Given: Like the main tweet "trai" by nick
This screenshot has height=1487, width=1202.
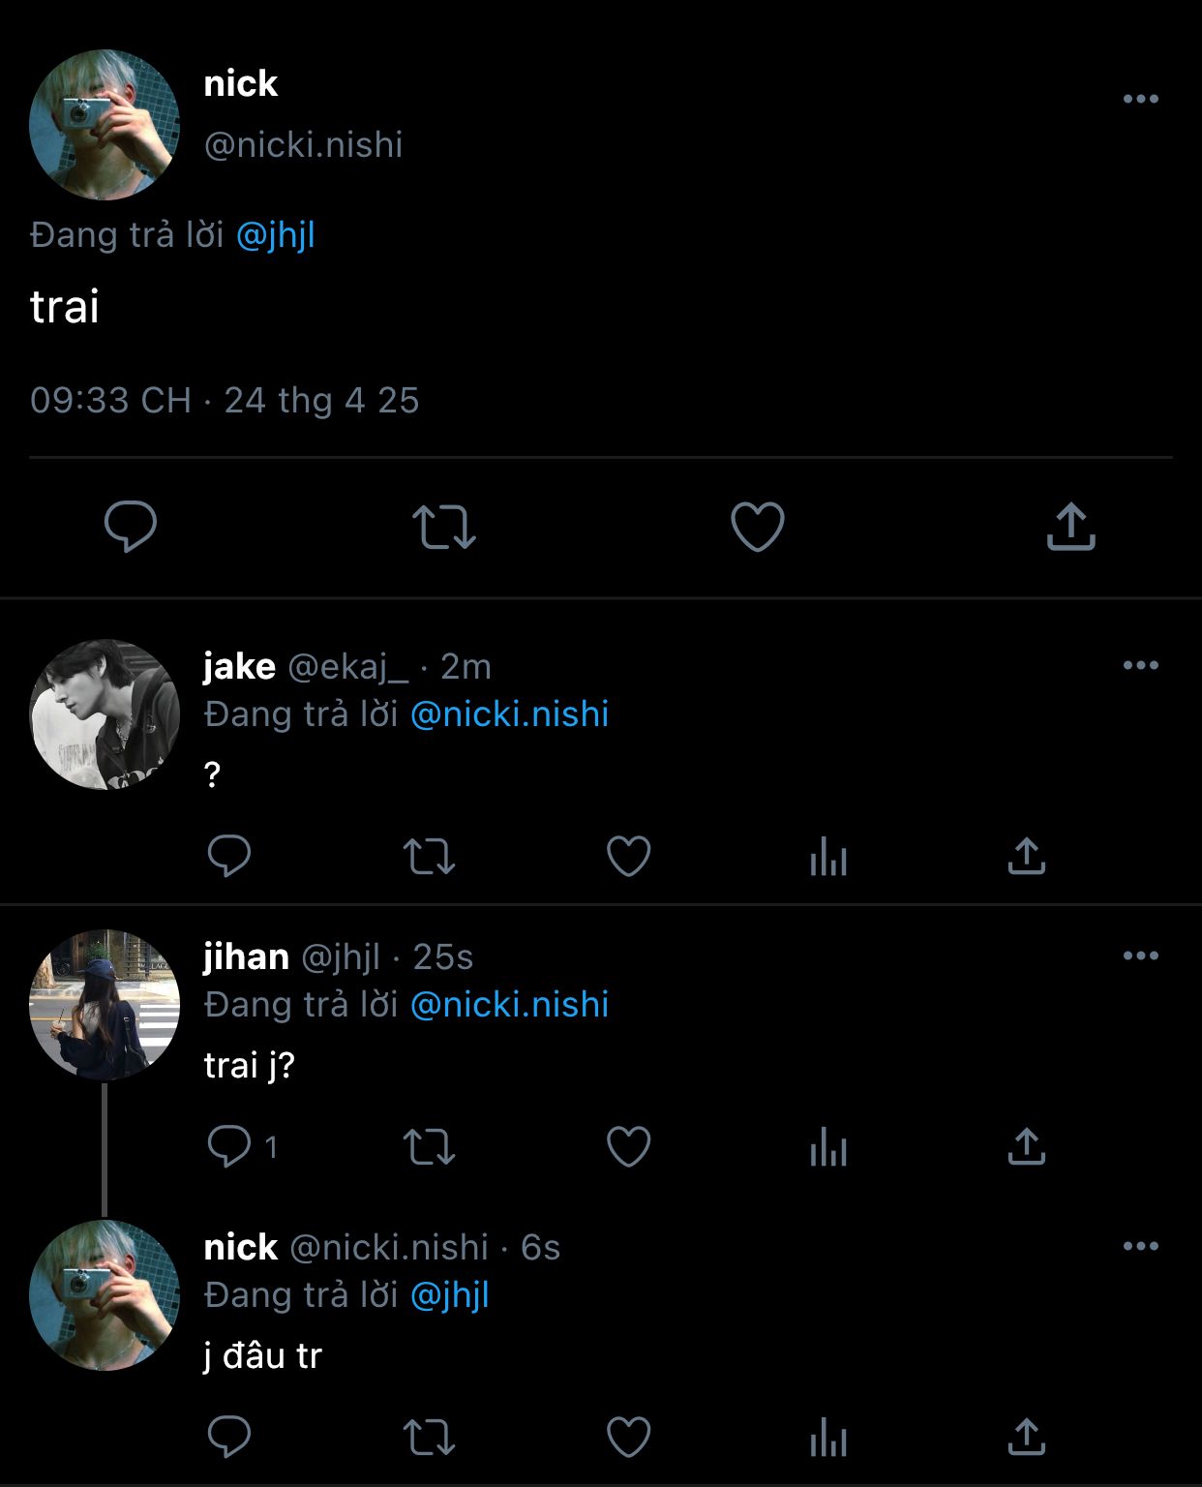Looking at the screenshot, I should click(757, 527).
